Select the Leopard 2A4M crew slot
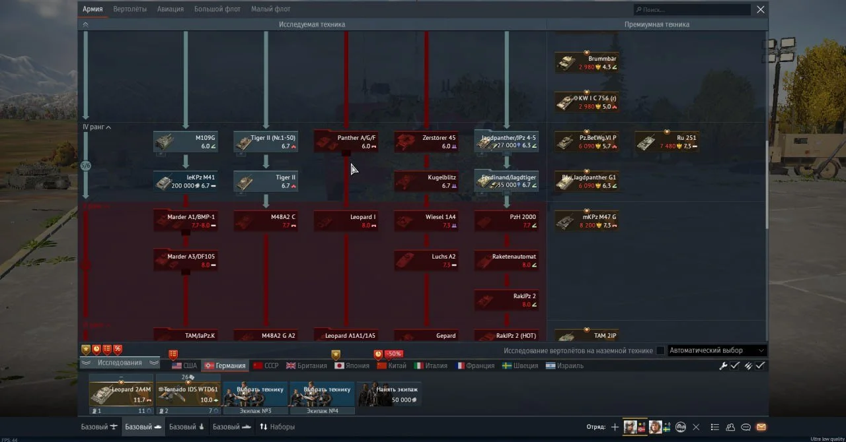Image resolution: width=846 pixels, height=442 pixels. pyautogui.click(x=121, y=394)
